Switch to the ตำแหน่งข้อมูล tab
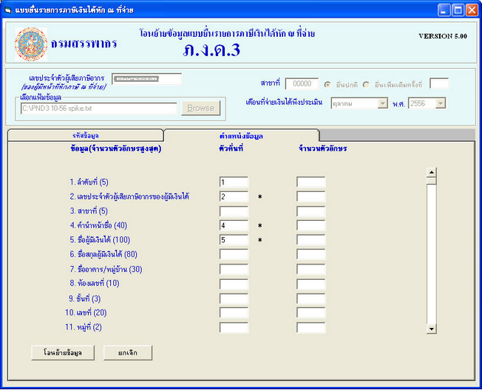 tap(241, 135)
